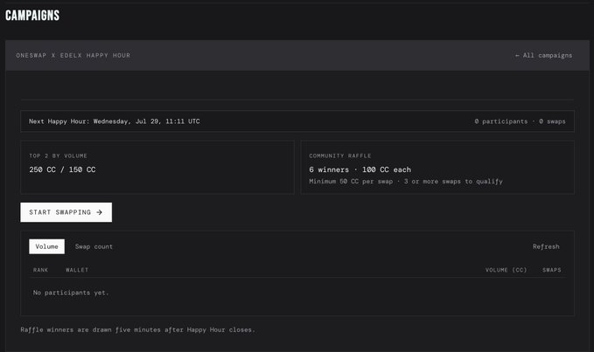This screenshot has height=352, width=594.
Task: Click the 250 CC / 150 CC prize text
Action: (x=62, y=169)
